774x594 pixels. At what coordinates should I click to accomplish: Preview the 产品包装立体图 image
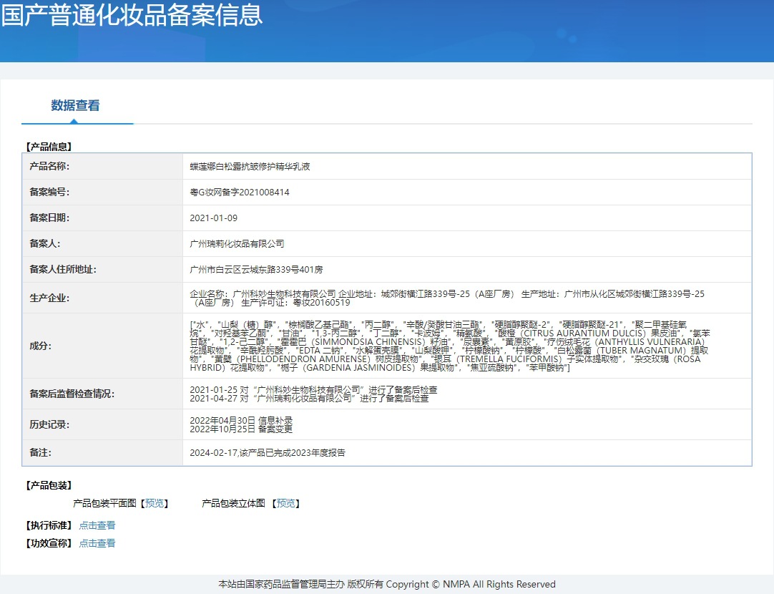point(286,503)
